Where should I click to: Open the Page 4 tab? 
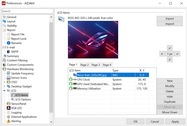[107, 65]
